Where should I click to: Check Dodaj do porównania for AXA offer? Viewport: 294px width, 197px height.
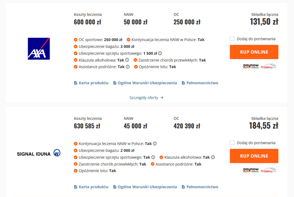[232, 39]
